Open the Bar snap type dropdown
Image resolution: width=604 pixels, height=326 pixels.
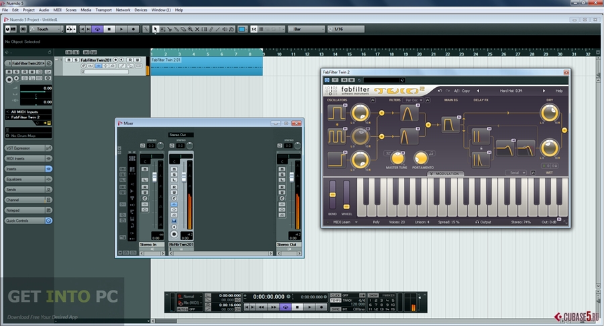coord(306,29)
